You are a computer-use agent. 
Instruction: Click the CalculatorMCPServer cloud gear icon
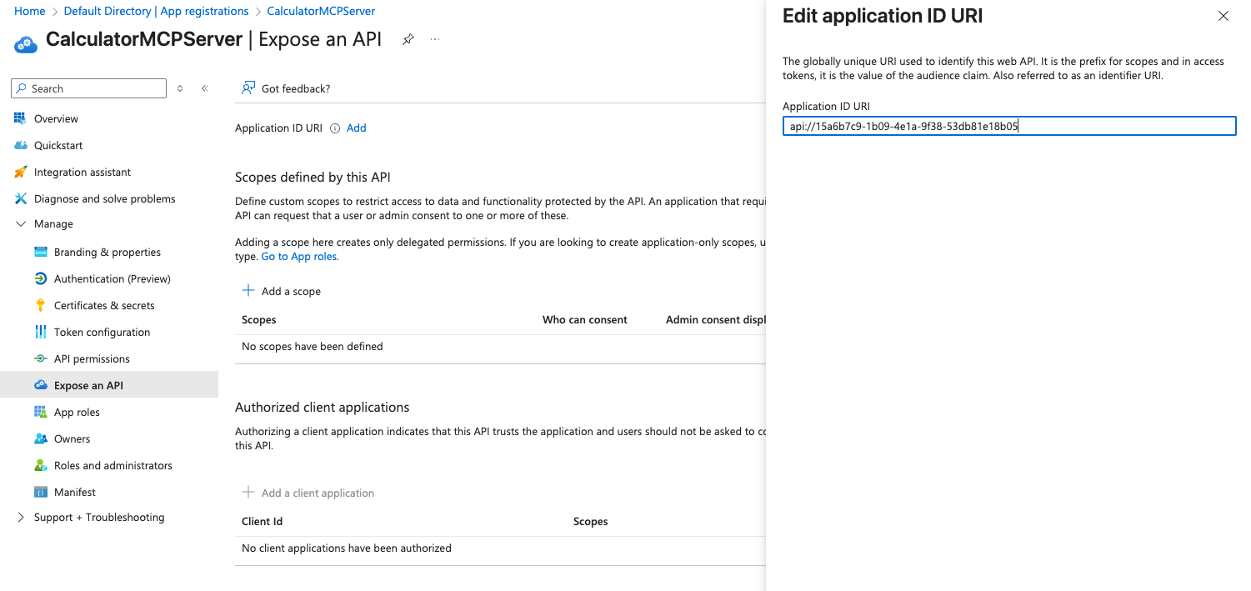point(26,43)
